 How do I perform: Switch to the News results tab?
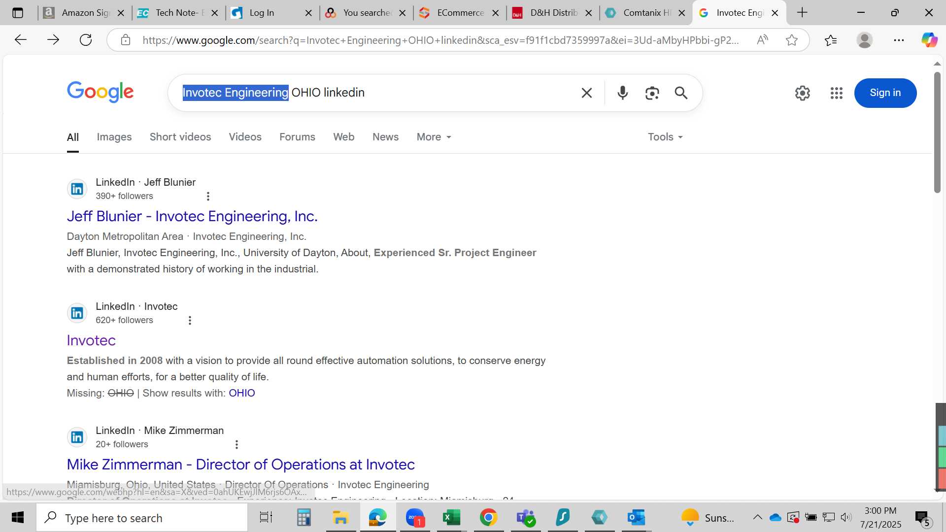(385, 137)
